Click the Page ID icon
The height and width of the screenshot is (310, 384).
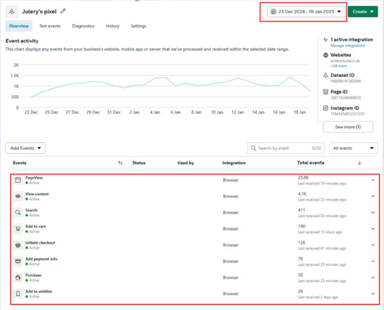(326, 92)
